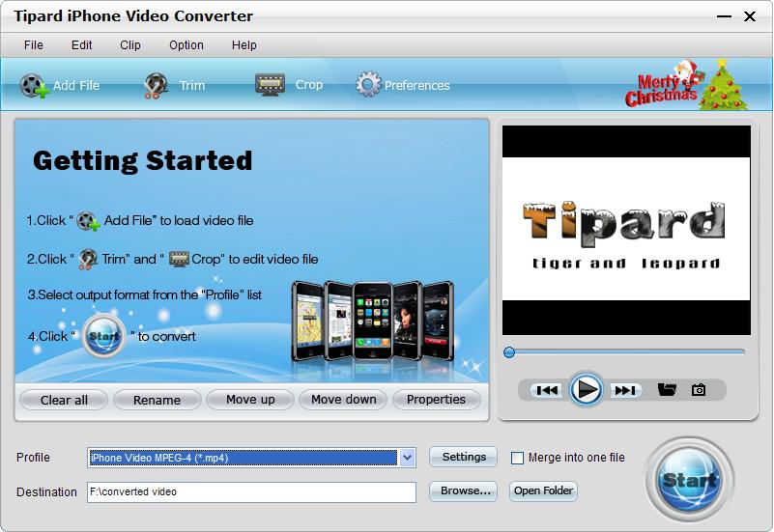
Task: Click Browse... for destination folder
Action: [464, 491]
